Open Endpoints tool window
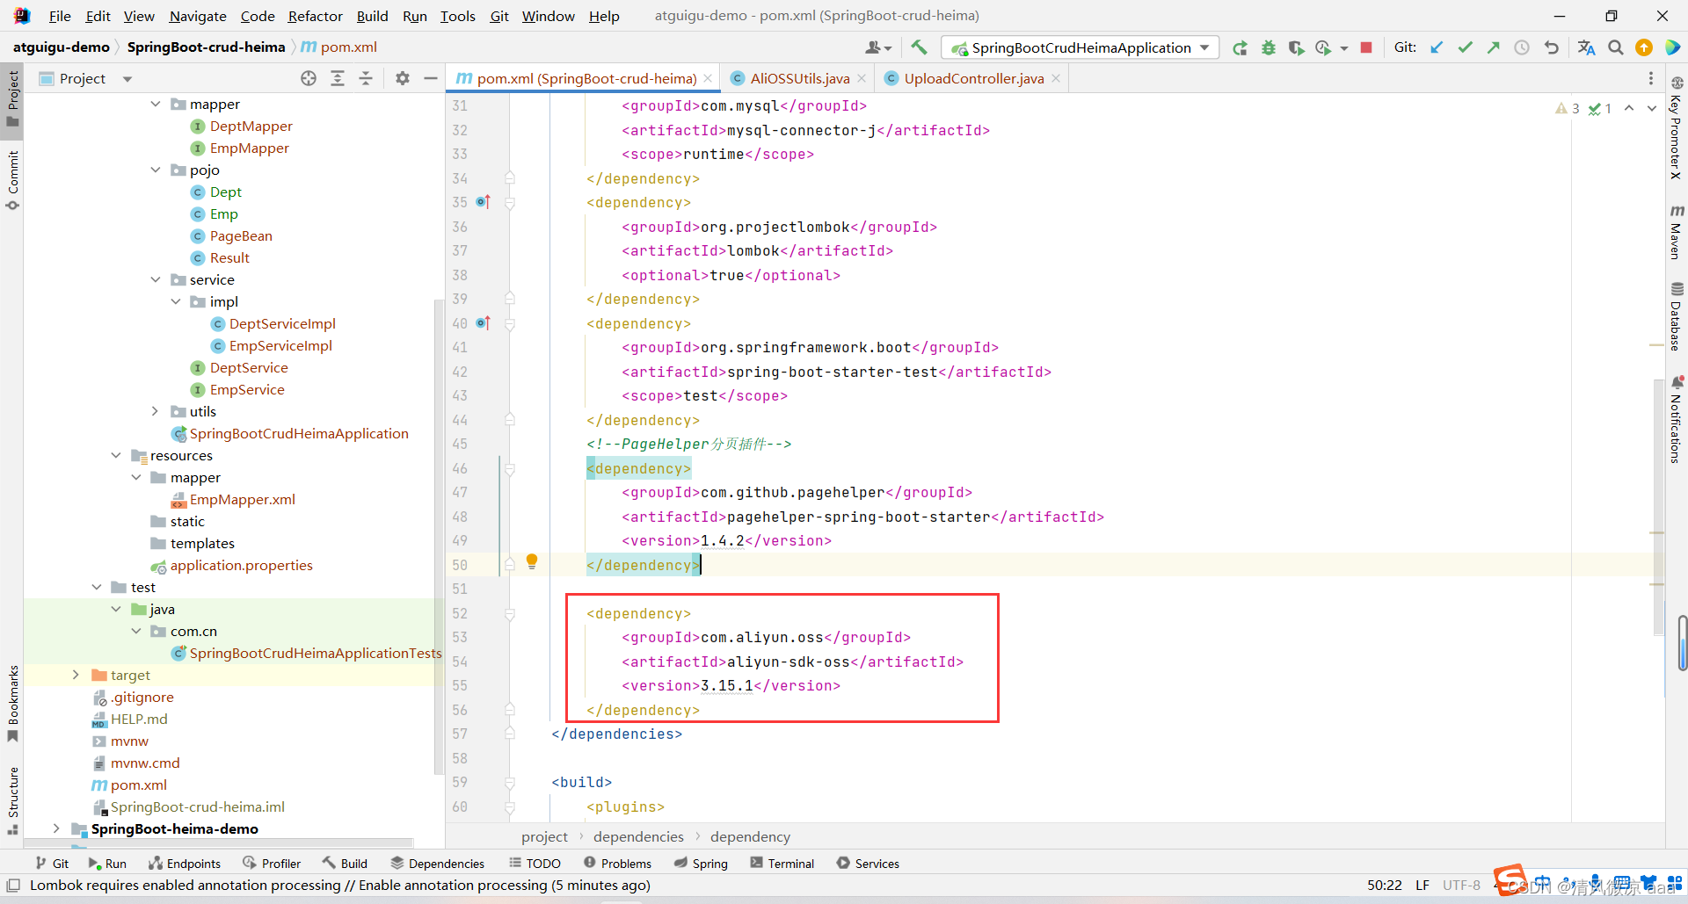Image resolution: width=1688 pixels, height=904 pixels. click(x=185, y=864)
